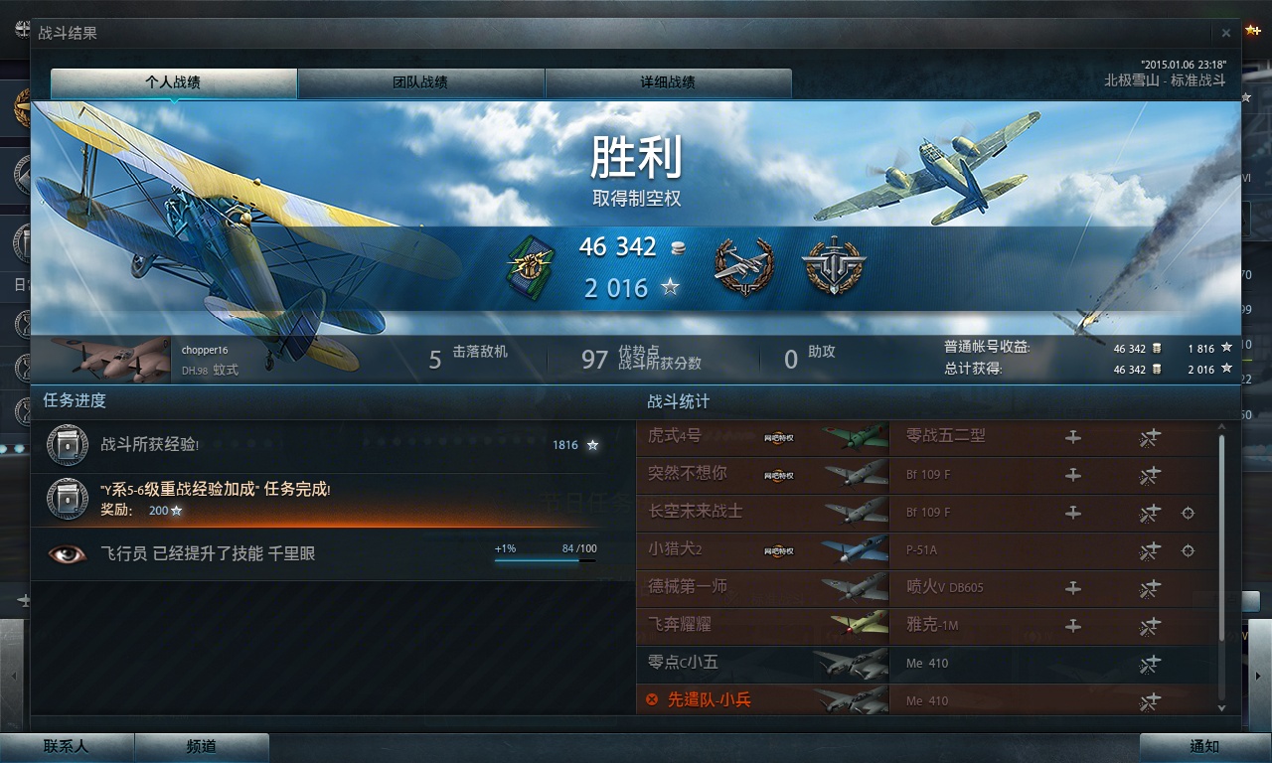
Task: Click the shot-down plane icon for 虎式4号
Action: [x=1150, y=437]
